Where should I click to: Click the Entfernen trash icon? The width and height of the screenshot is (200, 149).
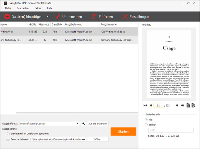pos(94,17)
